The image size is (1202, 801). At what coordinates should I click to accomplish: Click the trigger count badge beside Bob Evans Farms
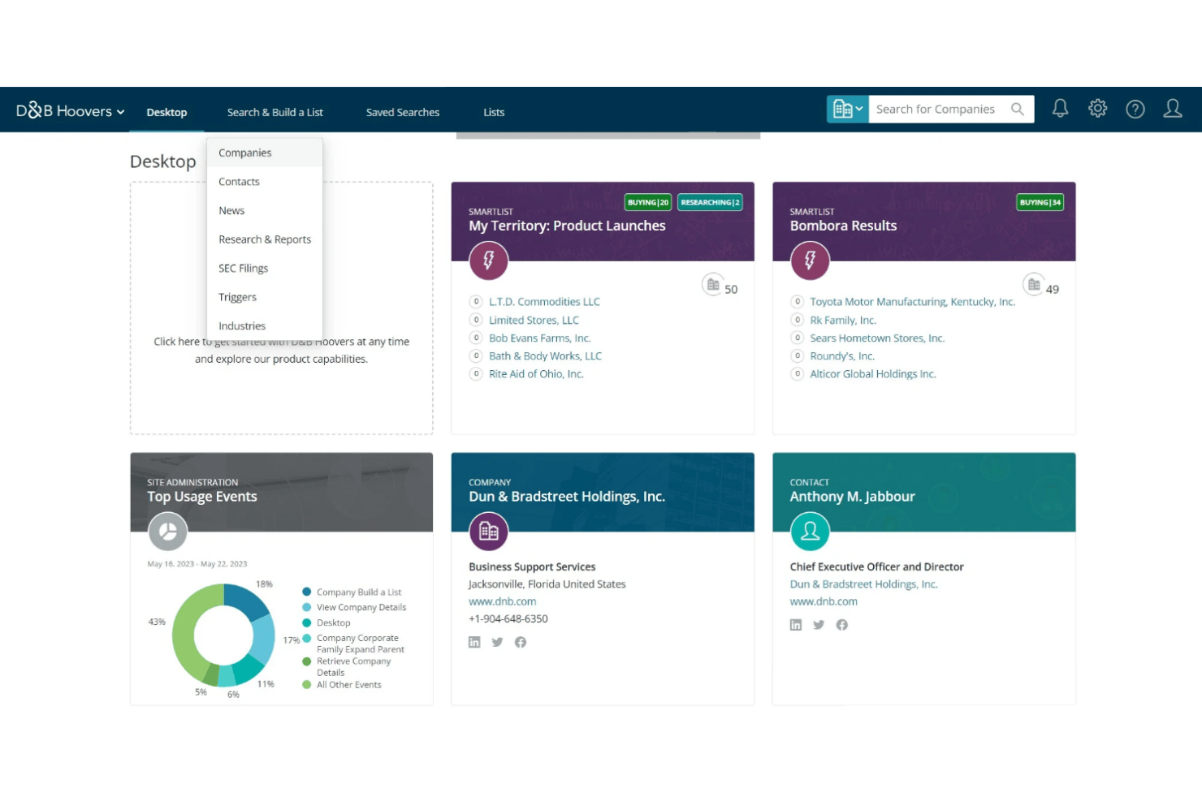pos(476,338)
